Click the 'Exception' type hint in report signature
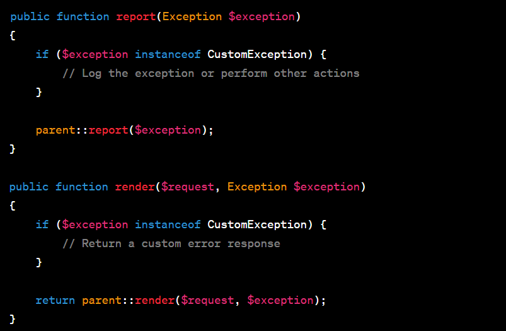Screen dimensions: 506x331 (192, 17)
